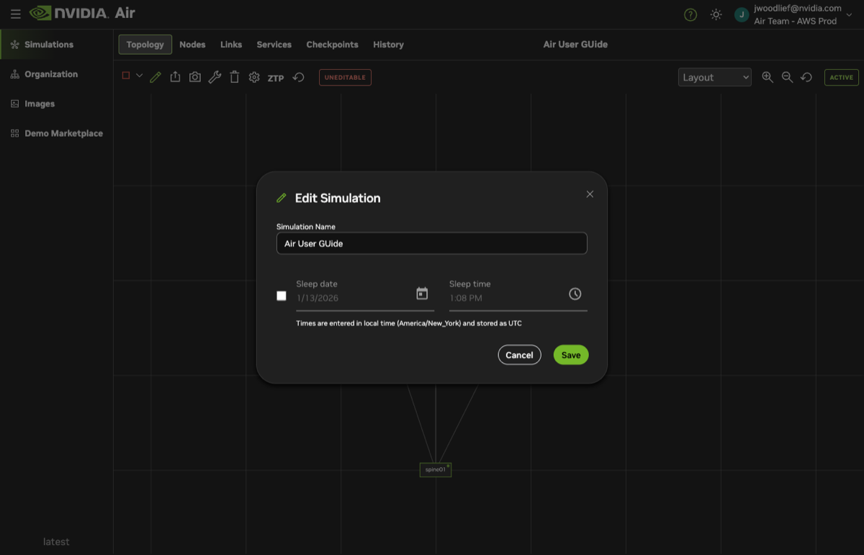Click the Save button

click(570, 355)
